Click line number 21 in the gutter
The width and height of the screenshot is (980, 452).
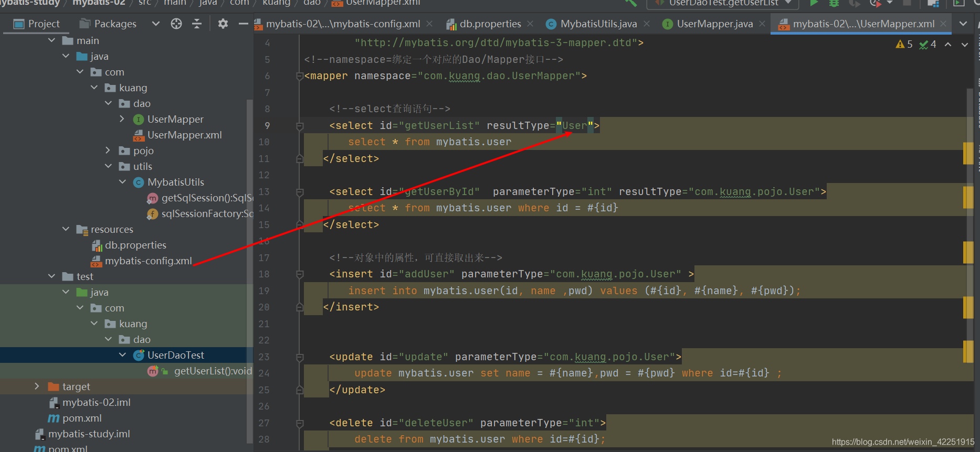(264, 324)
